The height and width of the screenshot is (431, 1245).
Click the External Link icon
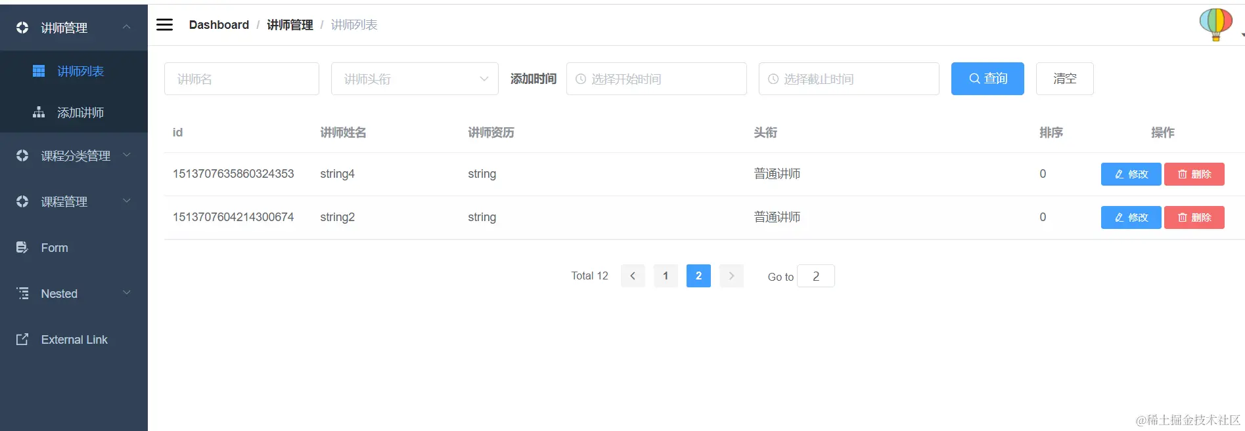[x=22, y=339]
